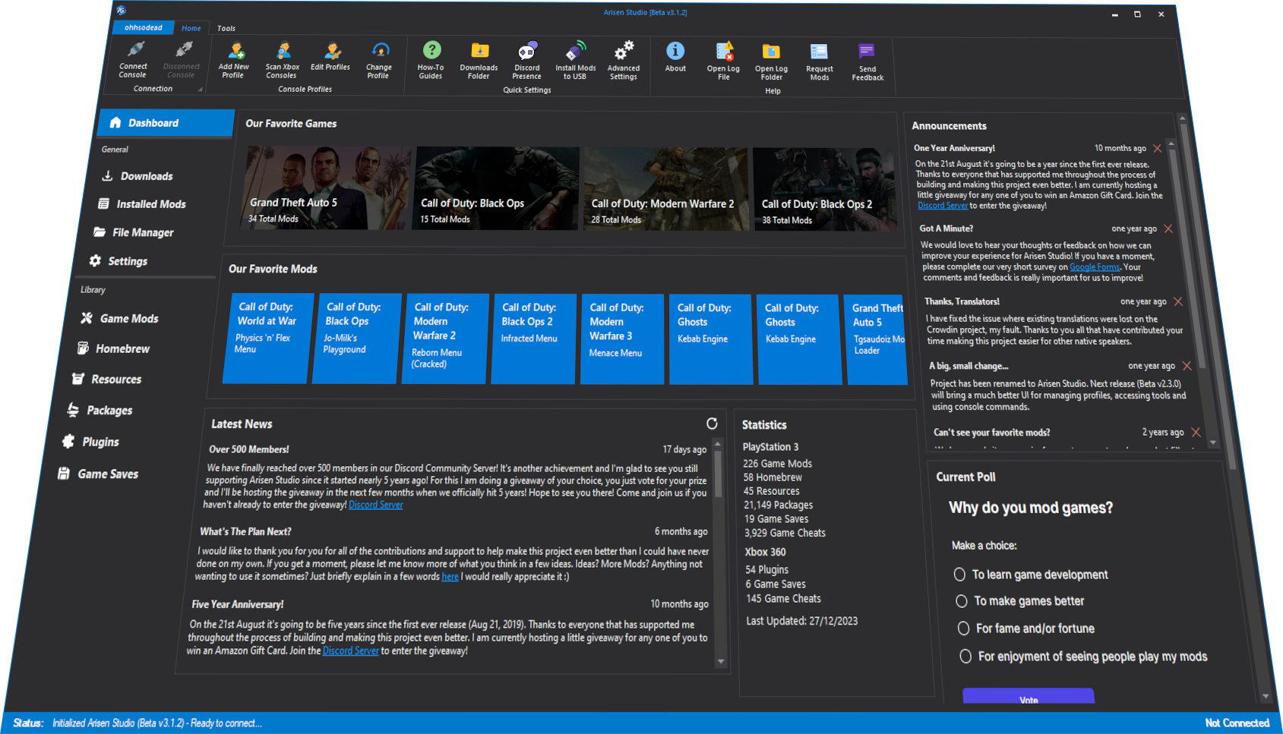Click Install Mods to USB
1283x734 pixels.
(x=575, y=52)
